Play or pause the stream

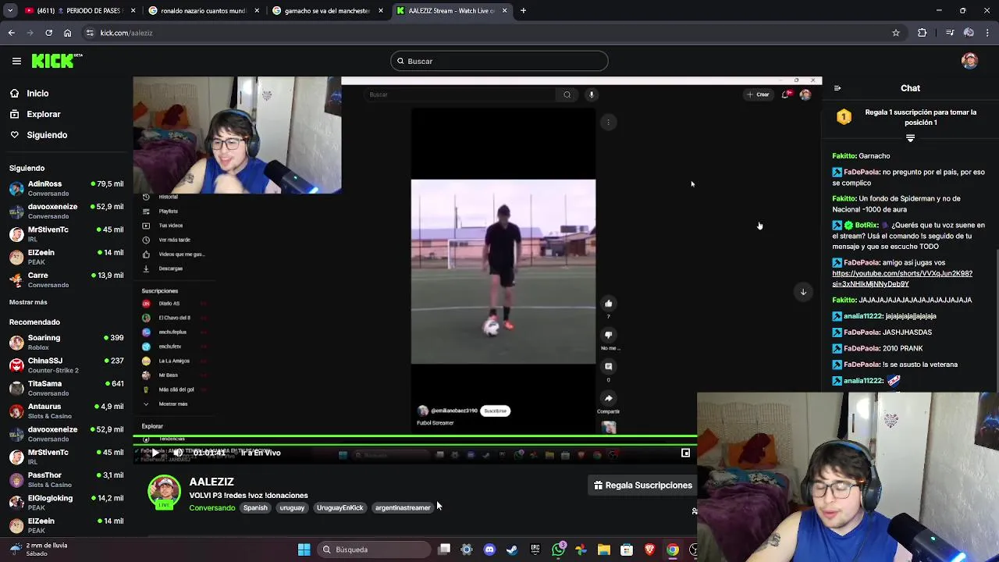pos(155,453)
